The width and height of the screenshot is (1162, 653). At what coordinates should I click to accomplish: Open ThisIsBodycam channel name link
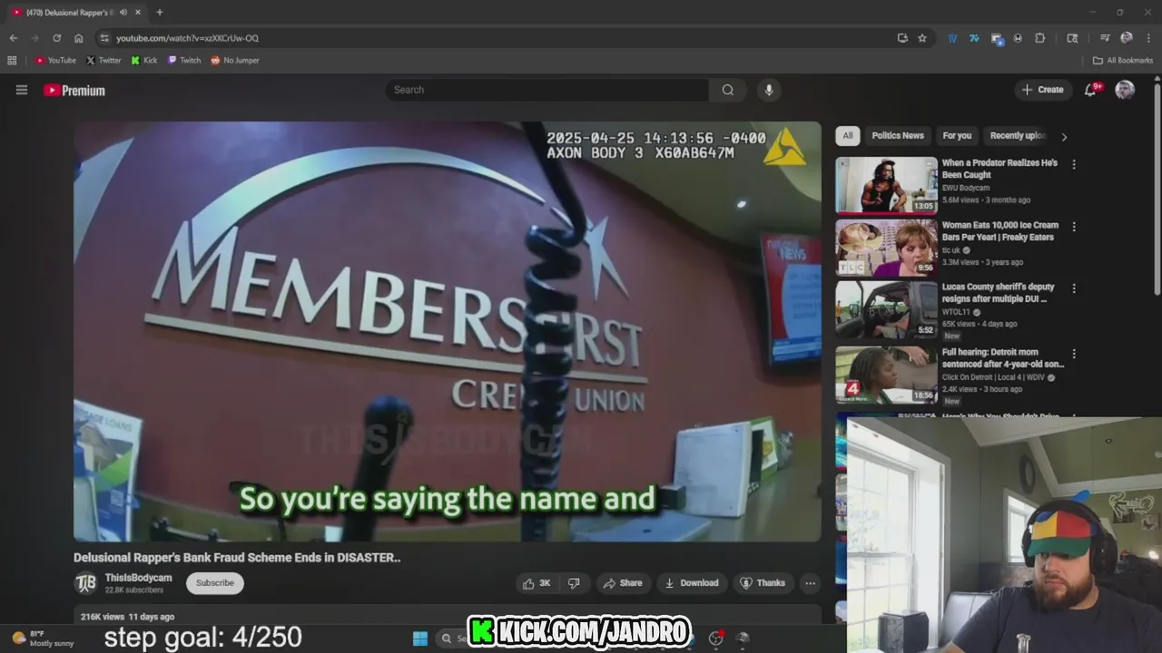(138, 578)
